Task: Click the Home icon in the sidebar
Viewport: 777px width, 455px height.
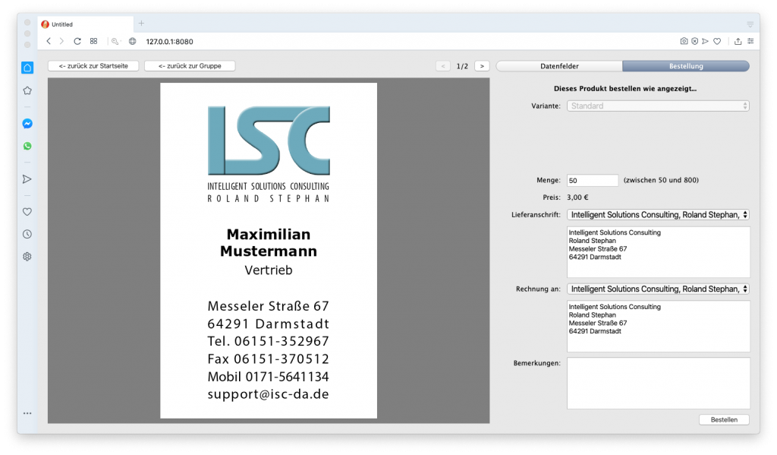Action: click(x=27, y=68)
